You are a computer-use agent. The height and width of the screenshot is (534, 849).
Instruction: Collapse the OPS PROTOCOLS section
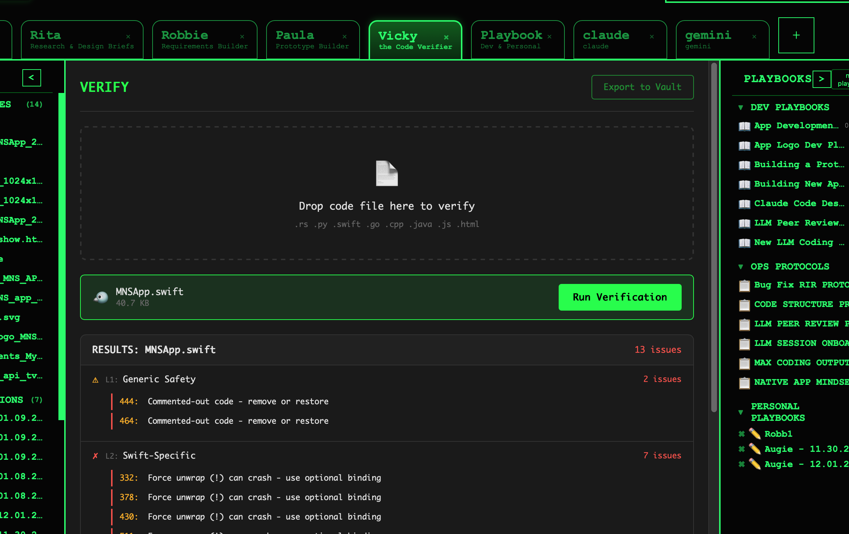(x=741, y=267)
